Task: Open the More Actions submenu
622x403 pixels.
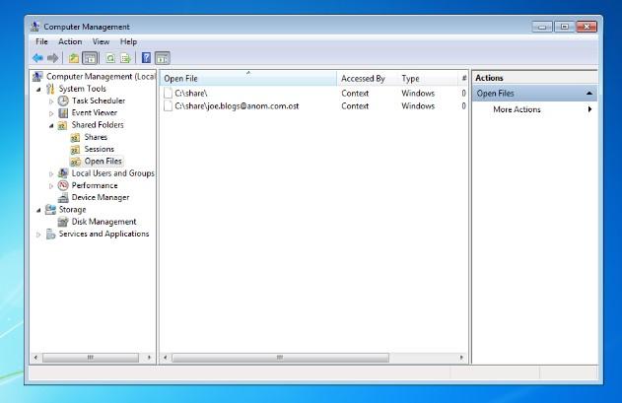Action: point(534,109)
